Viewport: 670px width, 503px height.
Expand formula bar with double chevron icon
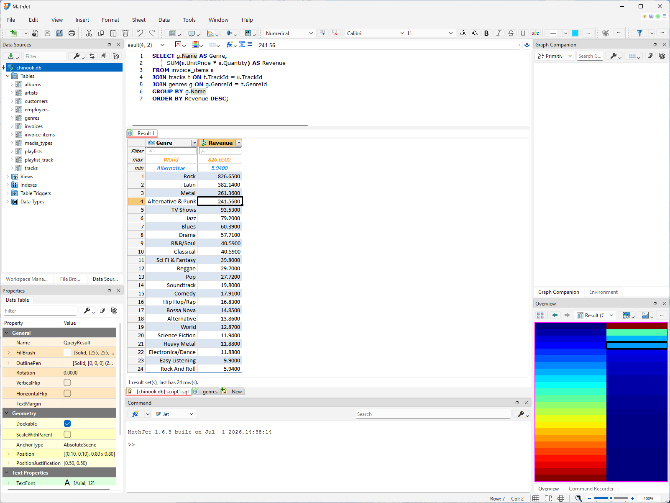point(527,45)
